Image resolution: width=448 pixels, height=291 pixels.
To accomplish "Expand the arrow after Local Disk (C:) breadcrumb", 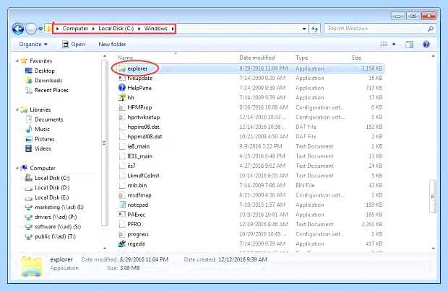I will [139, 29].
